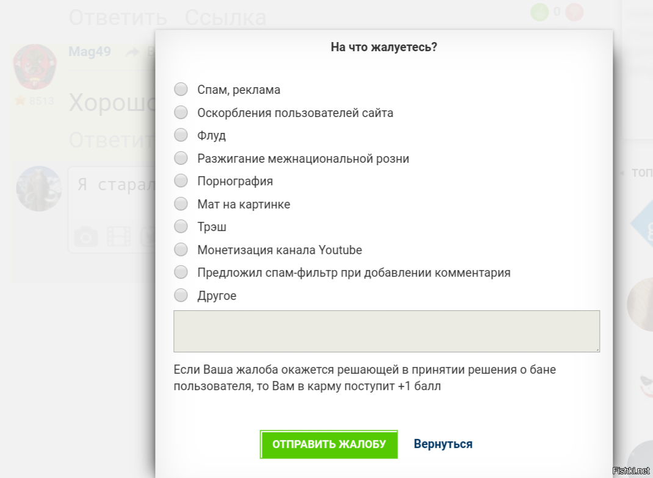Click the green "Отправить жалобу" button
Screen dimensions: 653x478
click(328, 444)
